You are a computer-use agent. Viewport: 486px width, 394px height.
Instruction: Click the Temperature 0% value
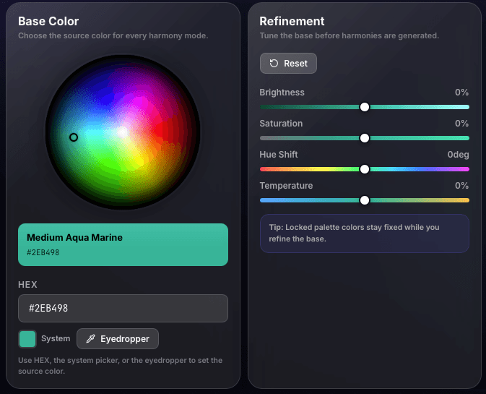click(x=462, y=186)
